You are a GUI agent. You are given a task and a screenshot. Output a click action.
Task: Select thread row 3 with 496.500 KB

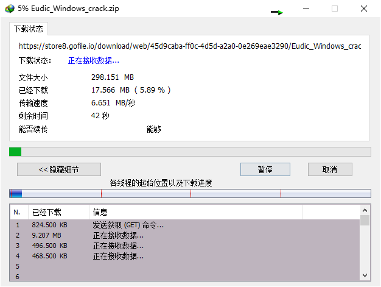(184, 246)
